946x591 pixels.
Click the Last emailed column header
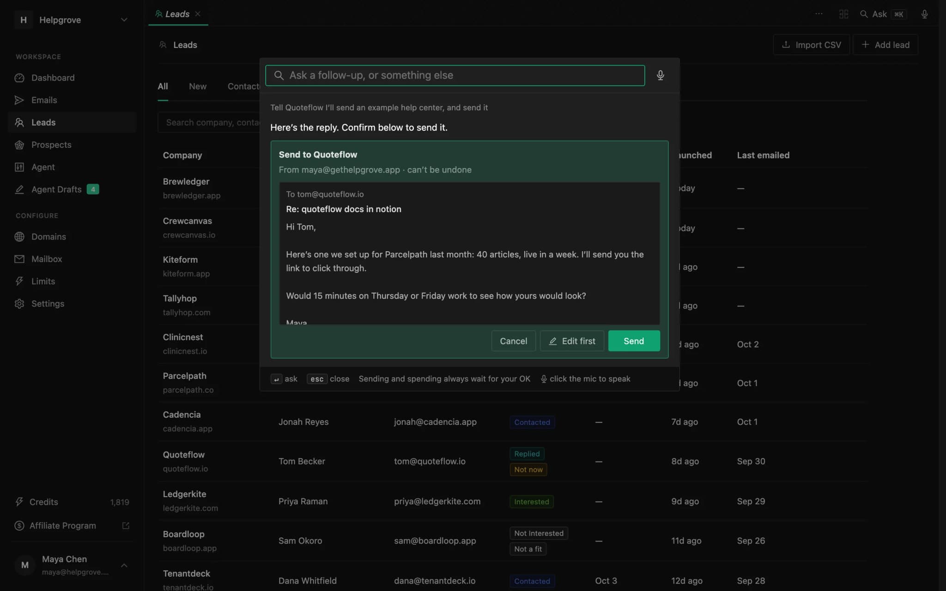(763, 155)
